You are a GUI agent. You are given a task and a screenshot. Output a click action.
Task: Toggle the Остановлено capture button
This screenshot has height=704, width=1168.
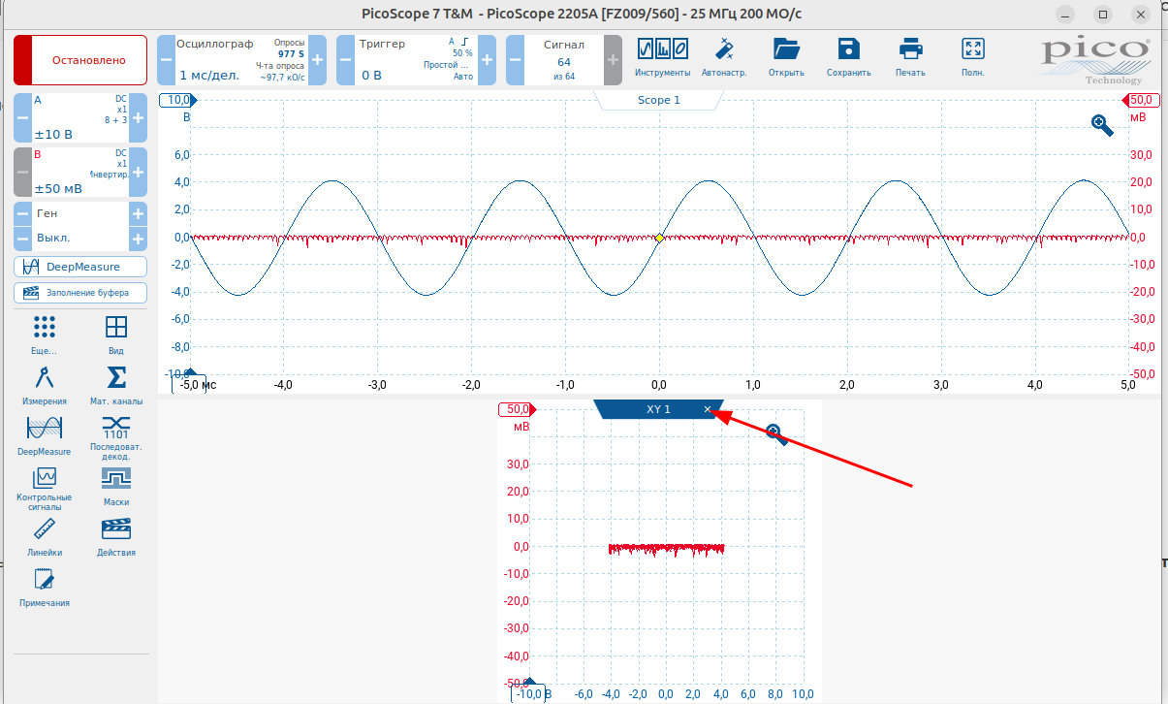point(80,60)
